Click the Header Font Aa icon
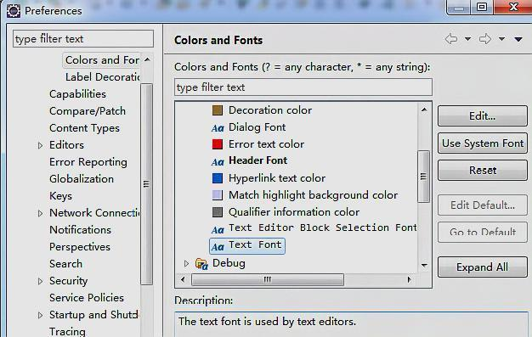Image resolution: width=532 pixels, height=337 pixels. tap(218, 162)
